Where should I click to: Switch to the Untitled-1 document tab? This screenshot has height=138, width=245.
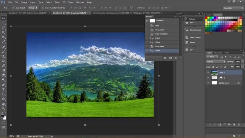coord(28,13)
